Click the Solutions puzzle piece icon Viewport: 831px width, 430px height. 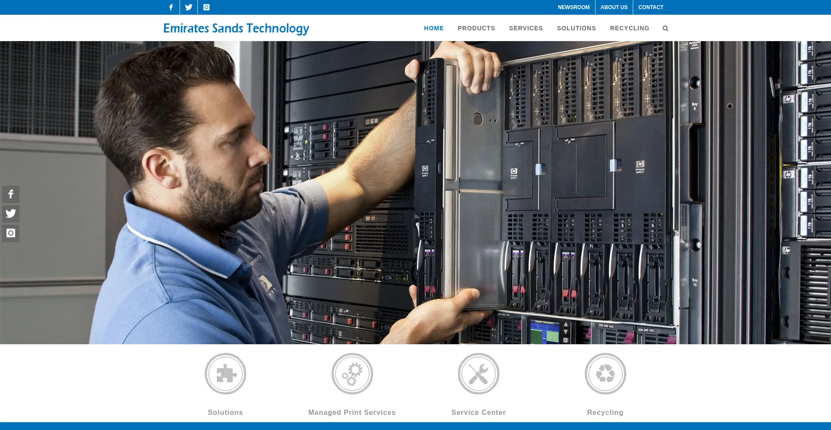click(x=225, y=374)
